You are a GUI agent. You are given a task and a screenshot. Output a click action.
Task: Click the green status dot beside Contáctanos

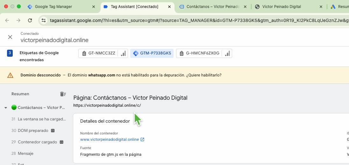[14, 108]
